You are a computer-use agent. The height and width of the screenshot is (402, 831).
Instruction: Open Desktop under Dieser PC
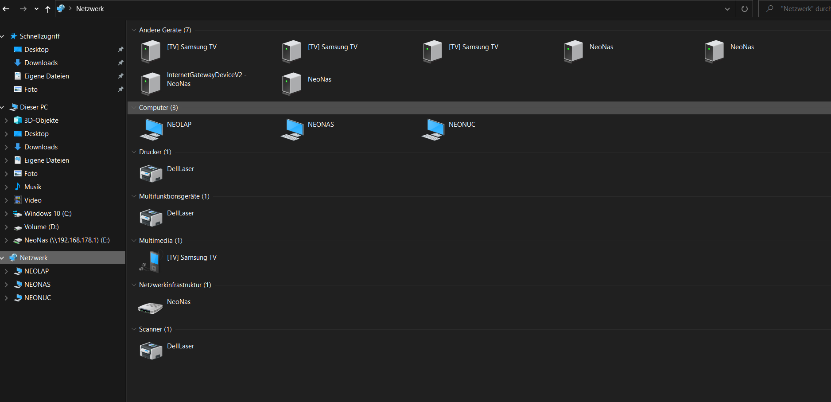click(x=36, y=133)
